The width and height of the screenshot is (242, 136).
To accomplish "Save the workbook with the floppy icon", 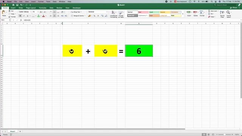I will tap(17, 5).
